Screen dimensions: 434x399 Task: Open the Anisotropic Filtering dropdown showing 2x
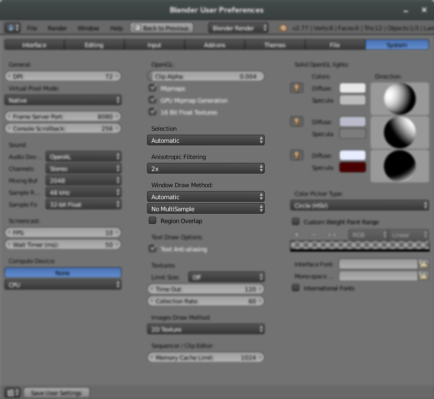coord(206,168)
